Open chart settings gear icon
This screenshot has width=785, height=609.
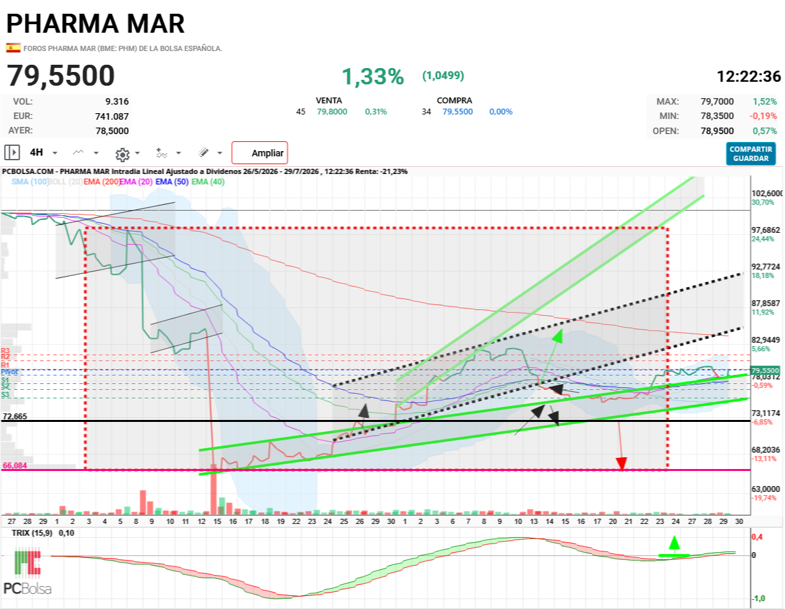pyautogui.click(x=122, y=154)
